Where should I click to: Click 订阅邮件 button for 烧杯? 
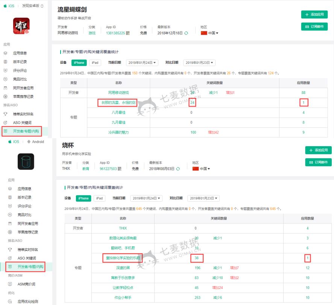pyautogui.click(x=319, y=162)
